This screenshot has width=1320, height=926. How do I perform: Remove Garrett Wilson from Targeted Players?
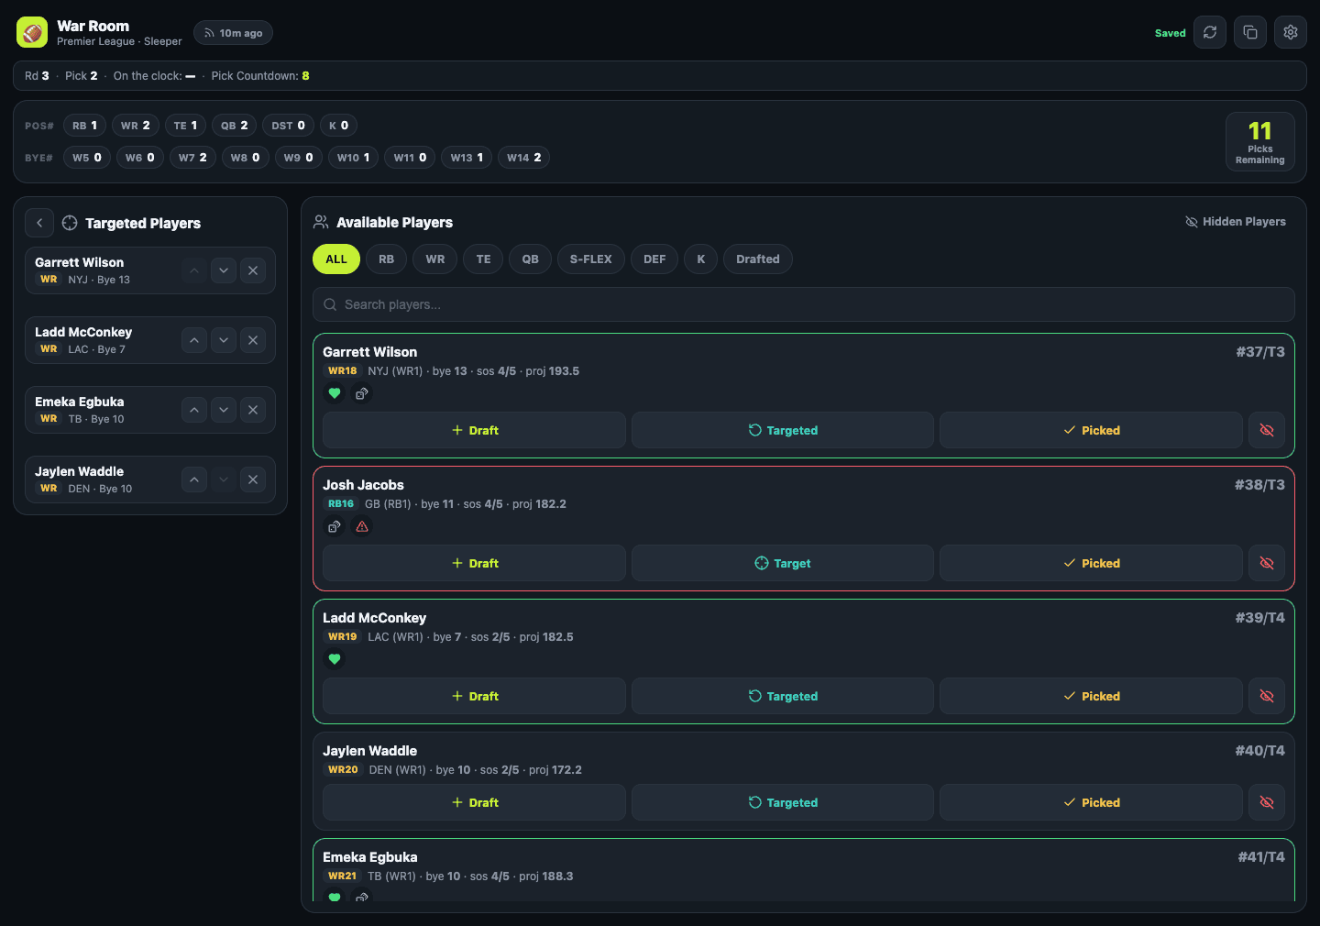pyautogui.click(x=253, y=270)
